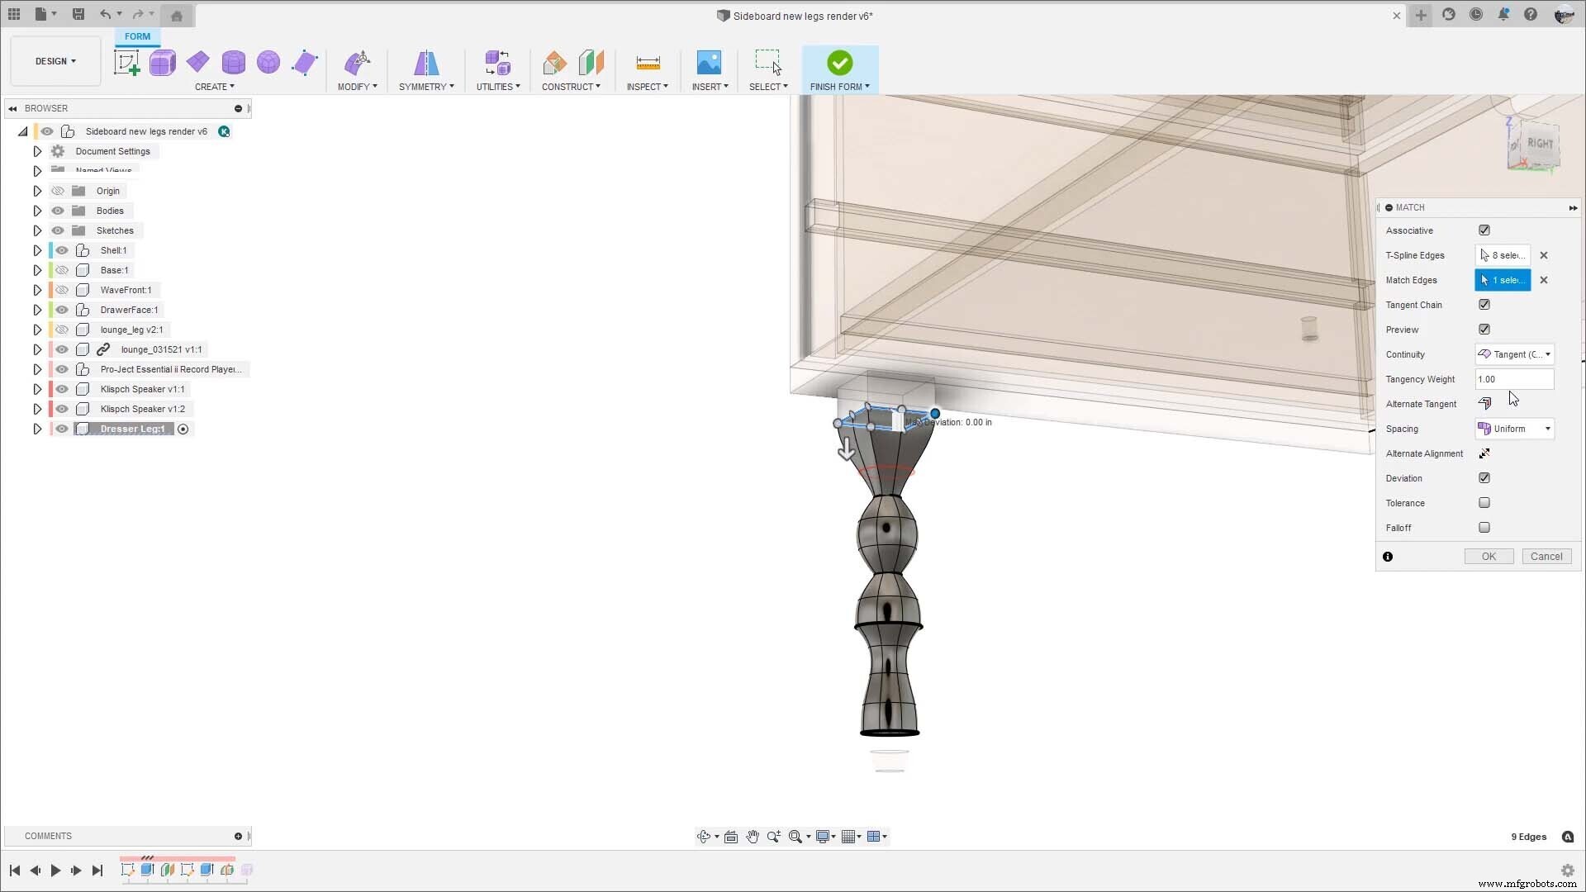Click the Finish Form checkmark icon
1586x892 pixels.
(x=840, y=62)
